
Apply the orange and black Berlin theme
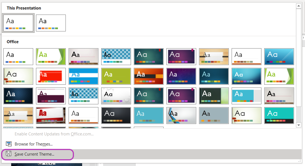click(149, 76)
